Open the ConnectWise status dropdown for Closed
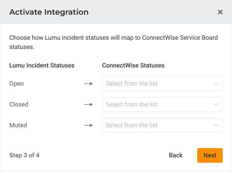This screenshot has width=232, height=172. coord(159,105)
